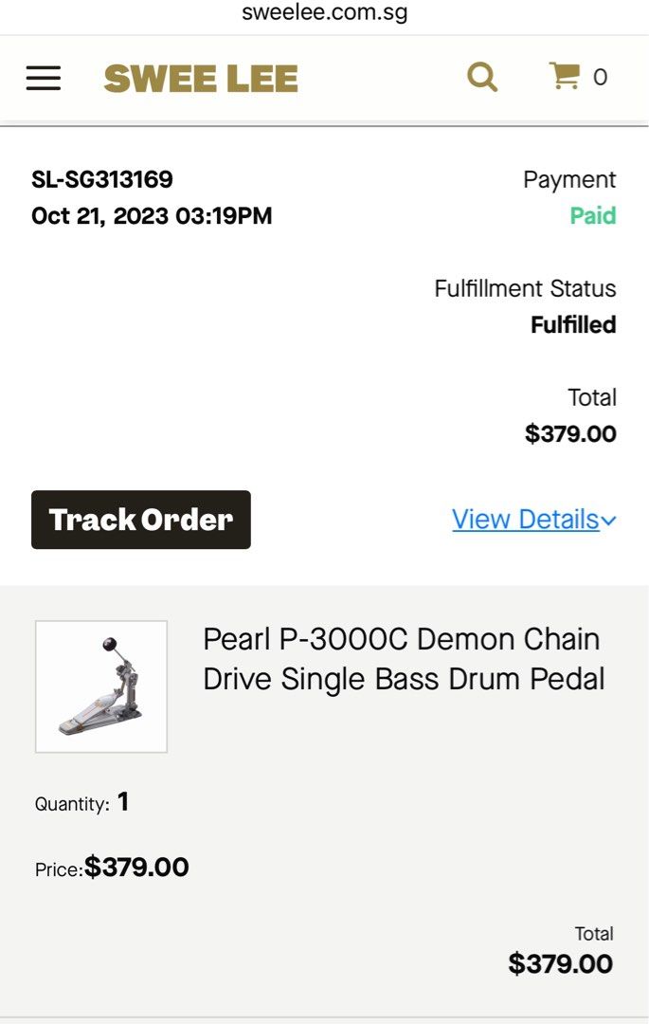The image size is (649, 1024).
Task: Click the bass drum pedal thumbnail
Action: pyautogui.click(x=101, y=685)
